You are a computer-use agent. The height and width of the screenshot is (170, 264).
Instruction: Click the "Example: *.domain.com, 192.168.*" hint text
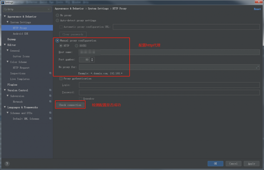100,73
